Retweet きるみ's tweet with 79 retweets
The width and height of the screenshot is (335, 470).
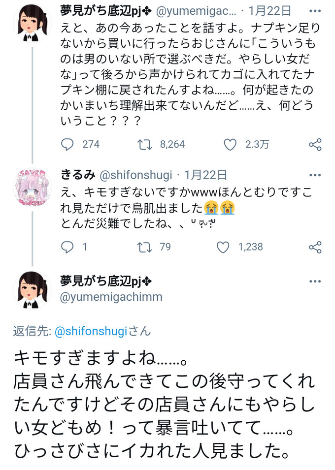click(144, 247)
